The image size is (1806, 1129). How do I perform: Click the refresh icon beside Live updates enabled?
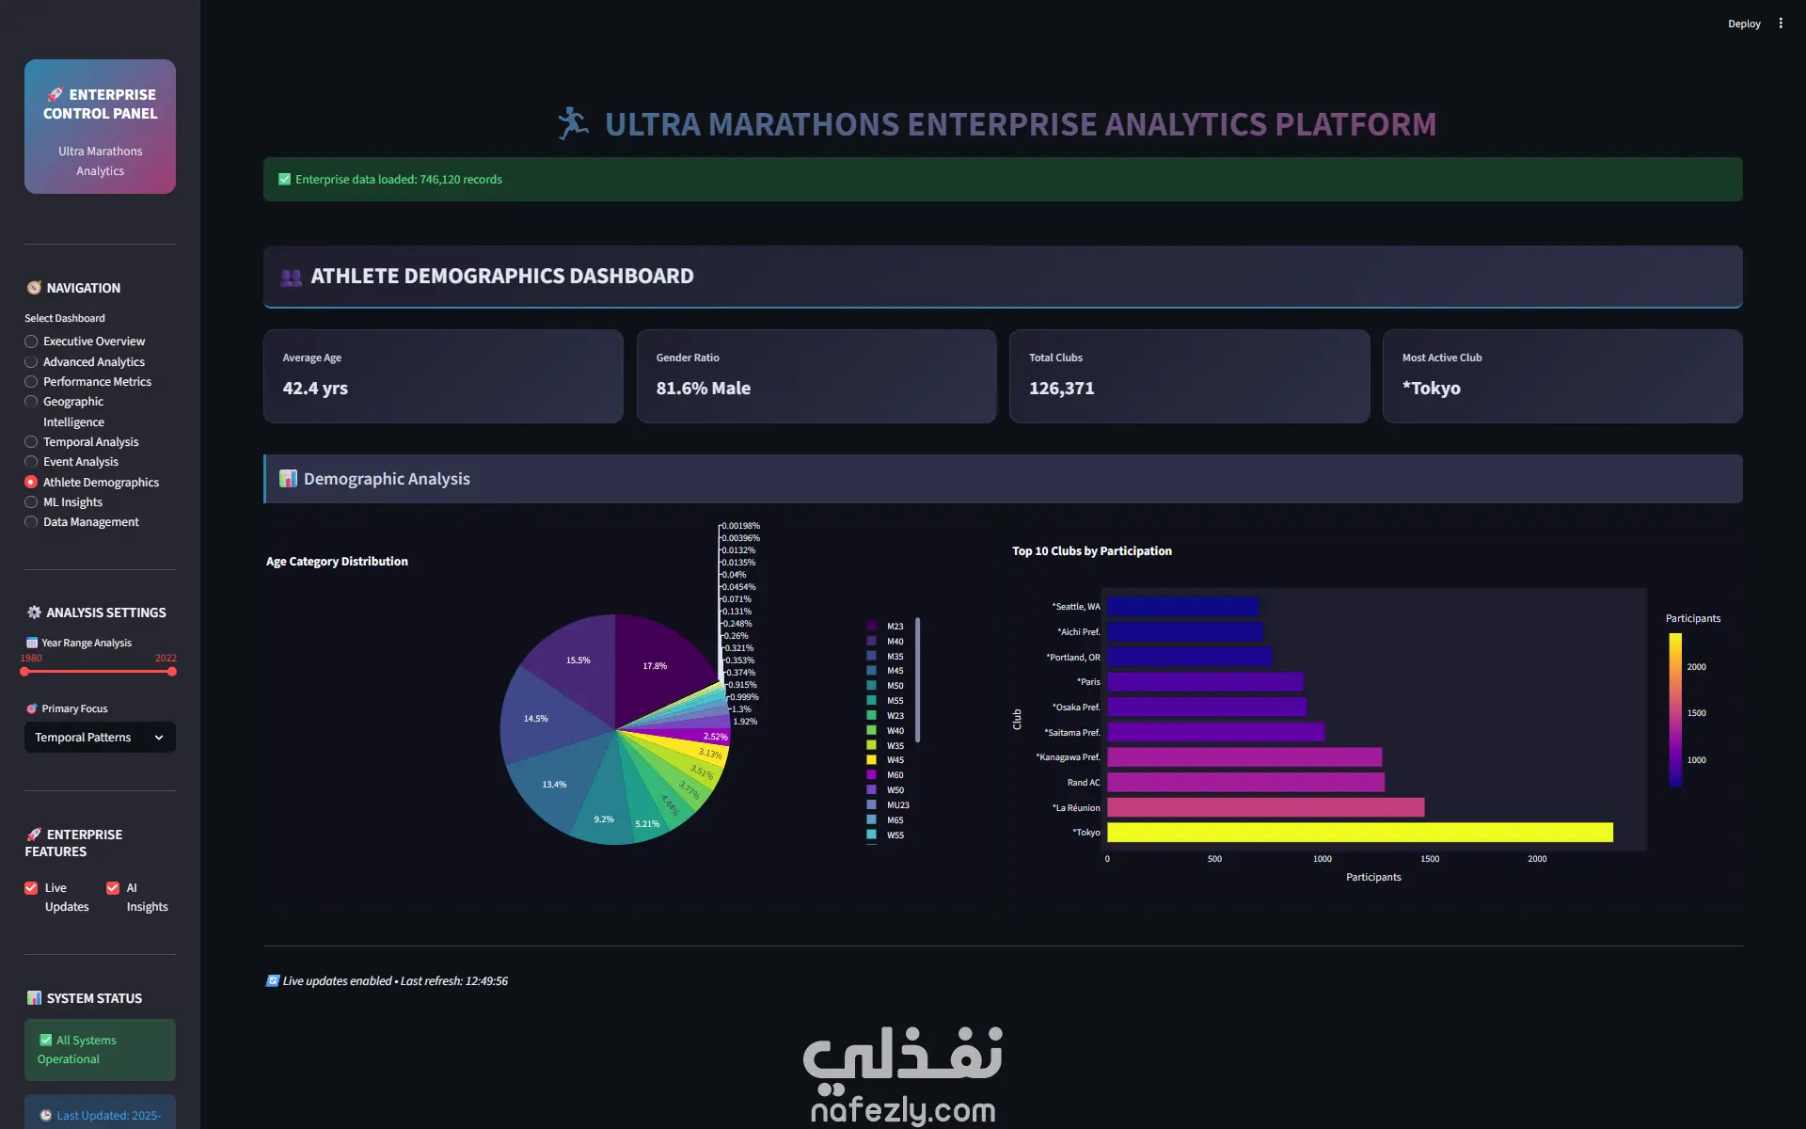tap(272, 980)
